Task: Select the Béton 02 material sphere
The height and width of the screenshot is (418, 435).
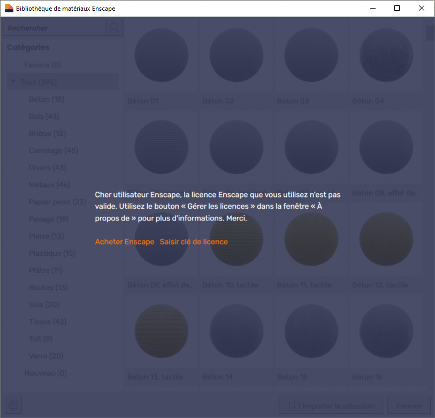Action: point(236,55)
